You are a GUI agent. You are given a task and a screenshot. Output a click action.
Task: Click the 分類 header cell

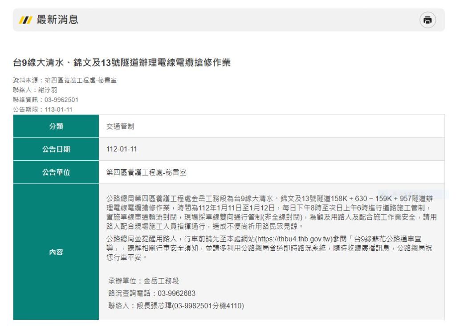pyautogui.click(x=56, y=126)
